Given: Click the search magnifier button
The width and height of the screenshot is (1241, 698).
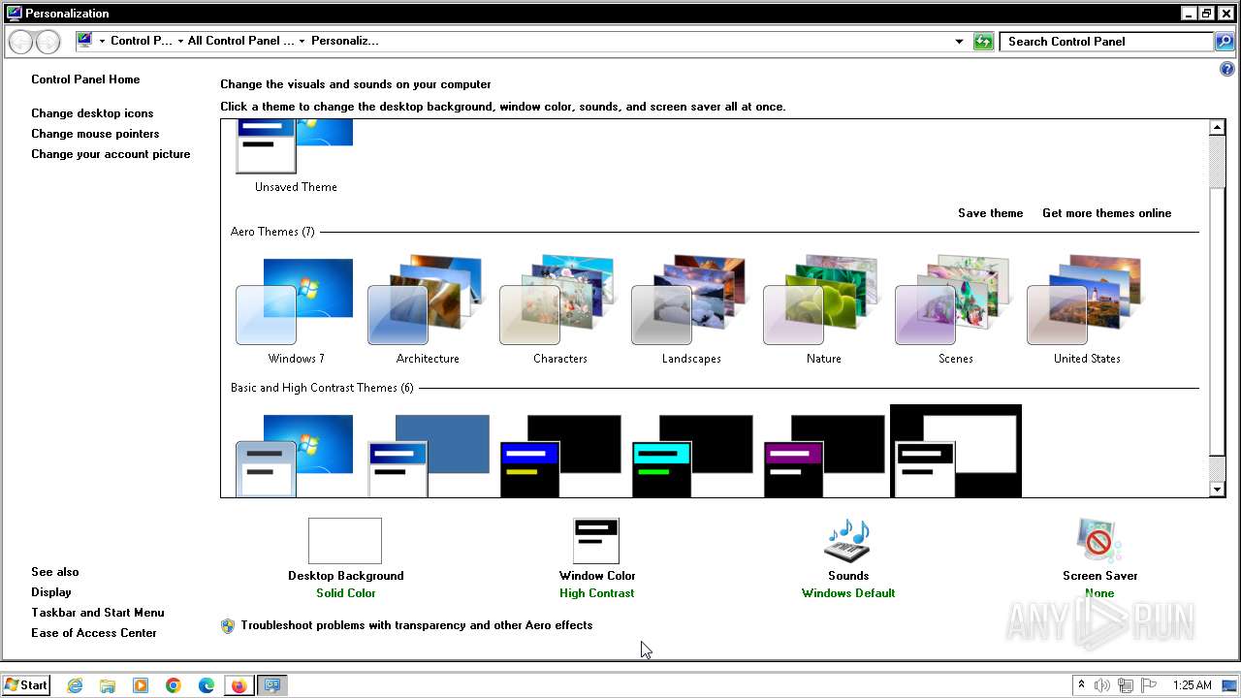Looking at the screenshot, I should coord(1225,41).
